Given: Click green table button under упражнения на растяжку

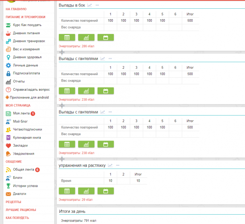Looking at the screenshot, I should click(x=67, y=191).
